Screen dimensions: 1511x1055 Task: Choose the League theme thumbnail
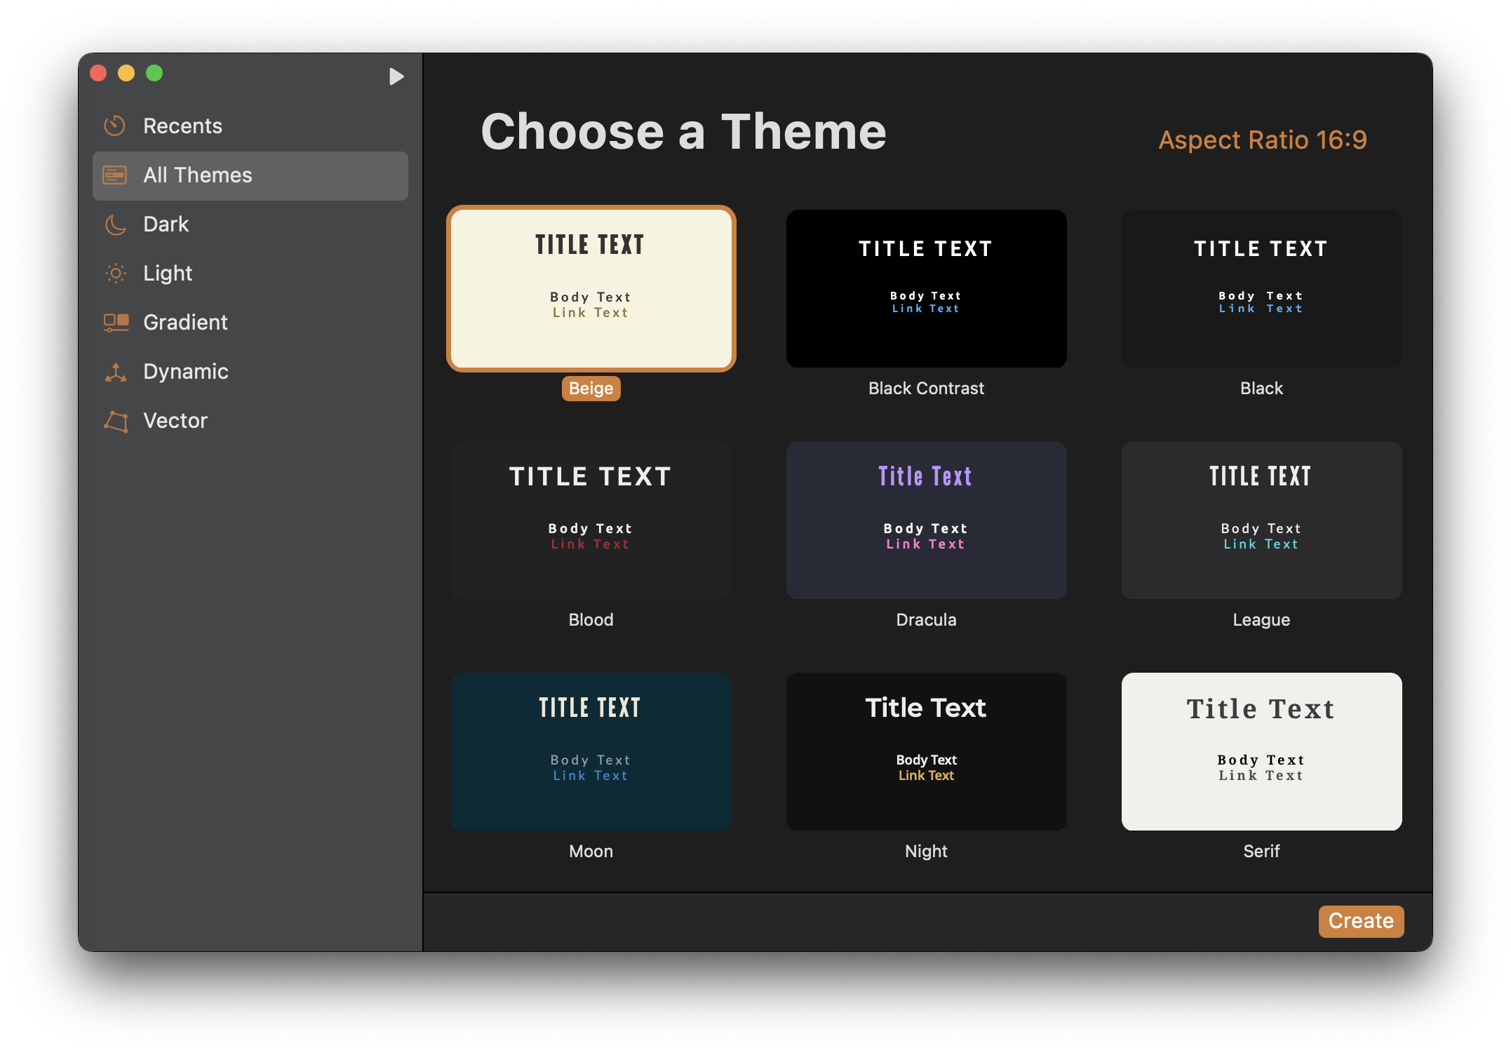(1261, 520)
